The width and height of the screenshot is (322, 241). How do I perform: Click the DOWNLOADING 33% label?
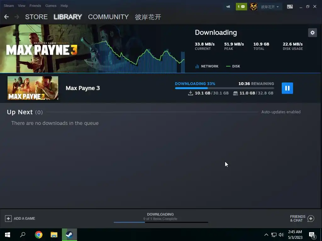[x=195, y=83]
